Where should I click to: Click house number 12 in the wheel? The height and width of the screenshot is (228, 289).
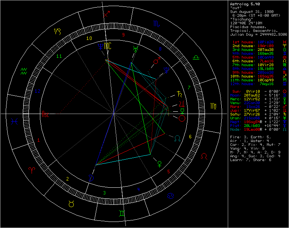37,91
